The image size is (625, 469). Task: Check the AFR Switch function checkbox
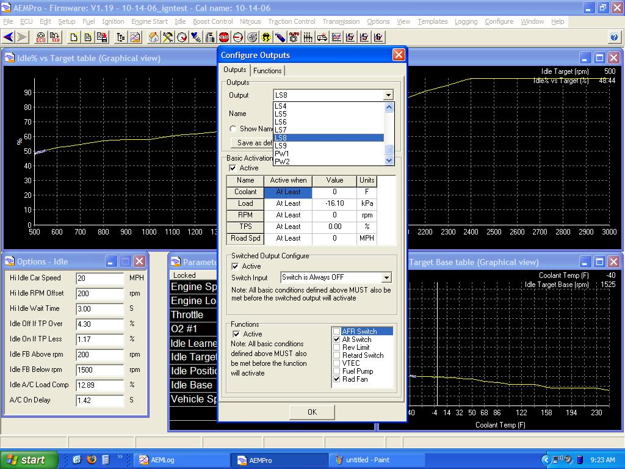coord(337,332)
